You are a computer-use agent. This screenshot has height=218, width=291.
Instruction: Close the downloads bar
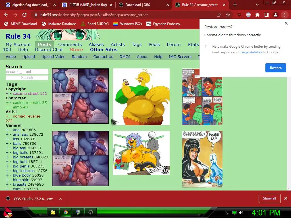(286, 198)
